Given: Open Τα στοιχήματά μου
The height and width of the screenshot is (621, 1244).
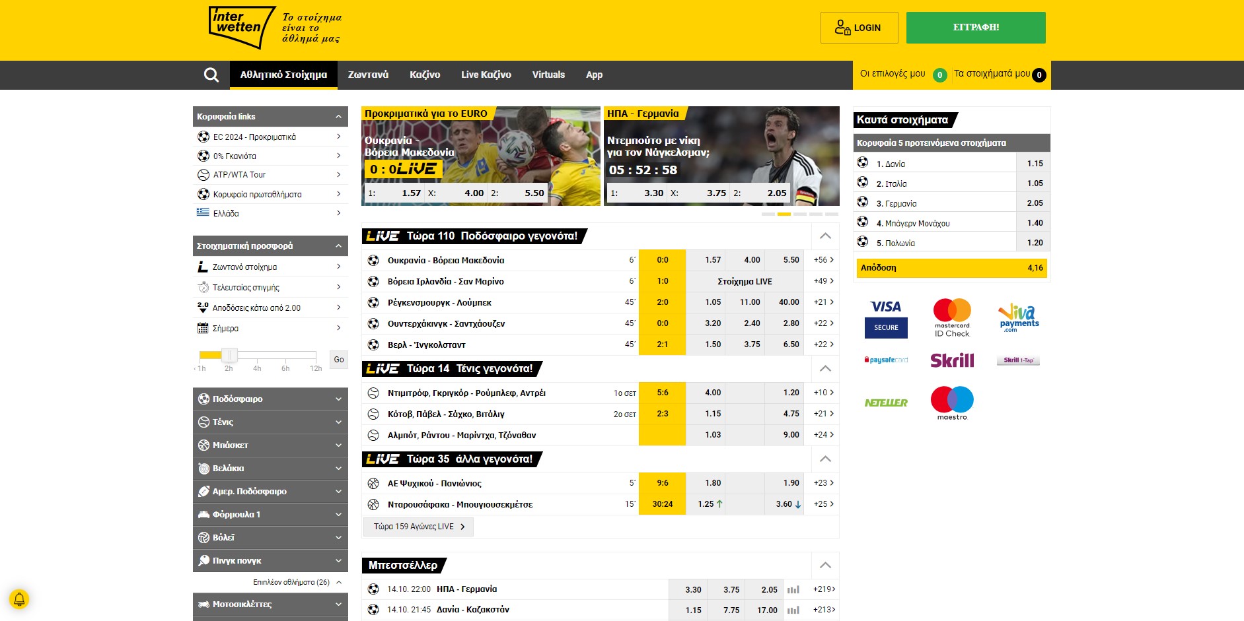Looking at the screenshot, I should click(999, 75).
